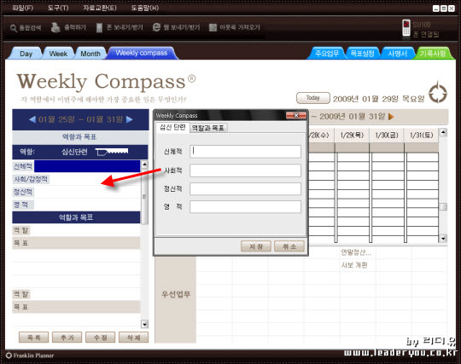Open the 자료교환(E) menu
This screenshot has height=364, width=461.
tap(100, 8)
